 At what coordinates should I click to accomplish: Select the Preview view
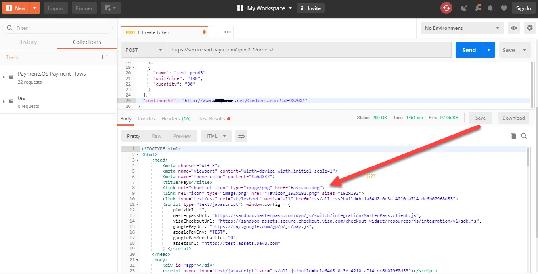pos(182,136)
